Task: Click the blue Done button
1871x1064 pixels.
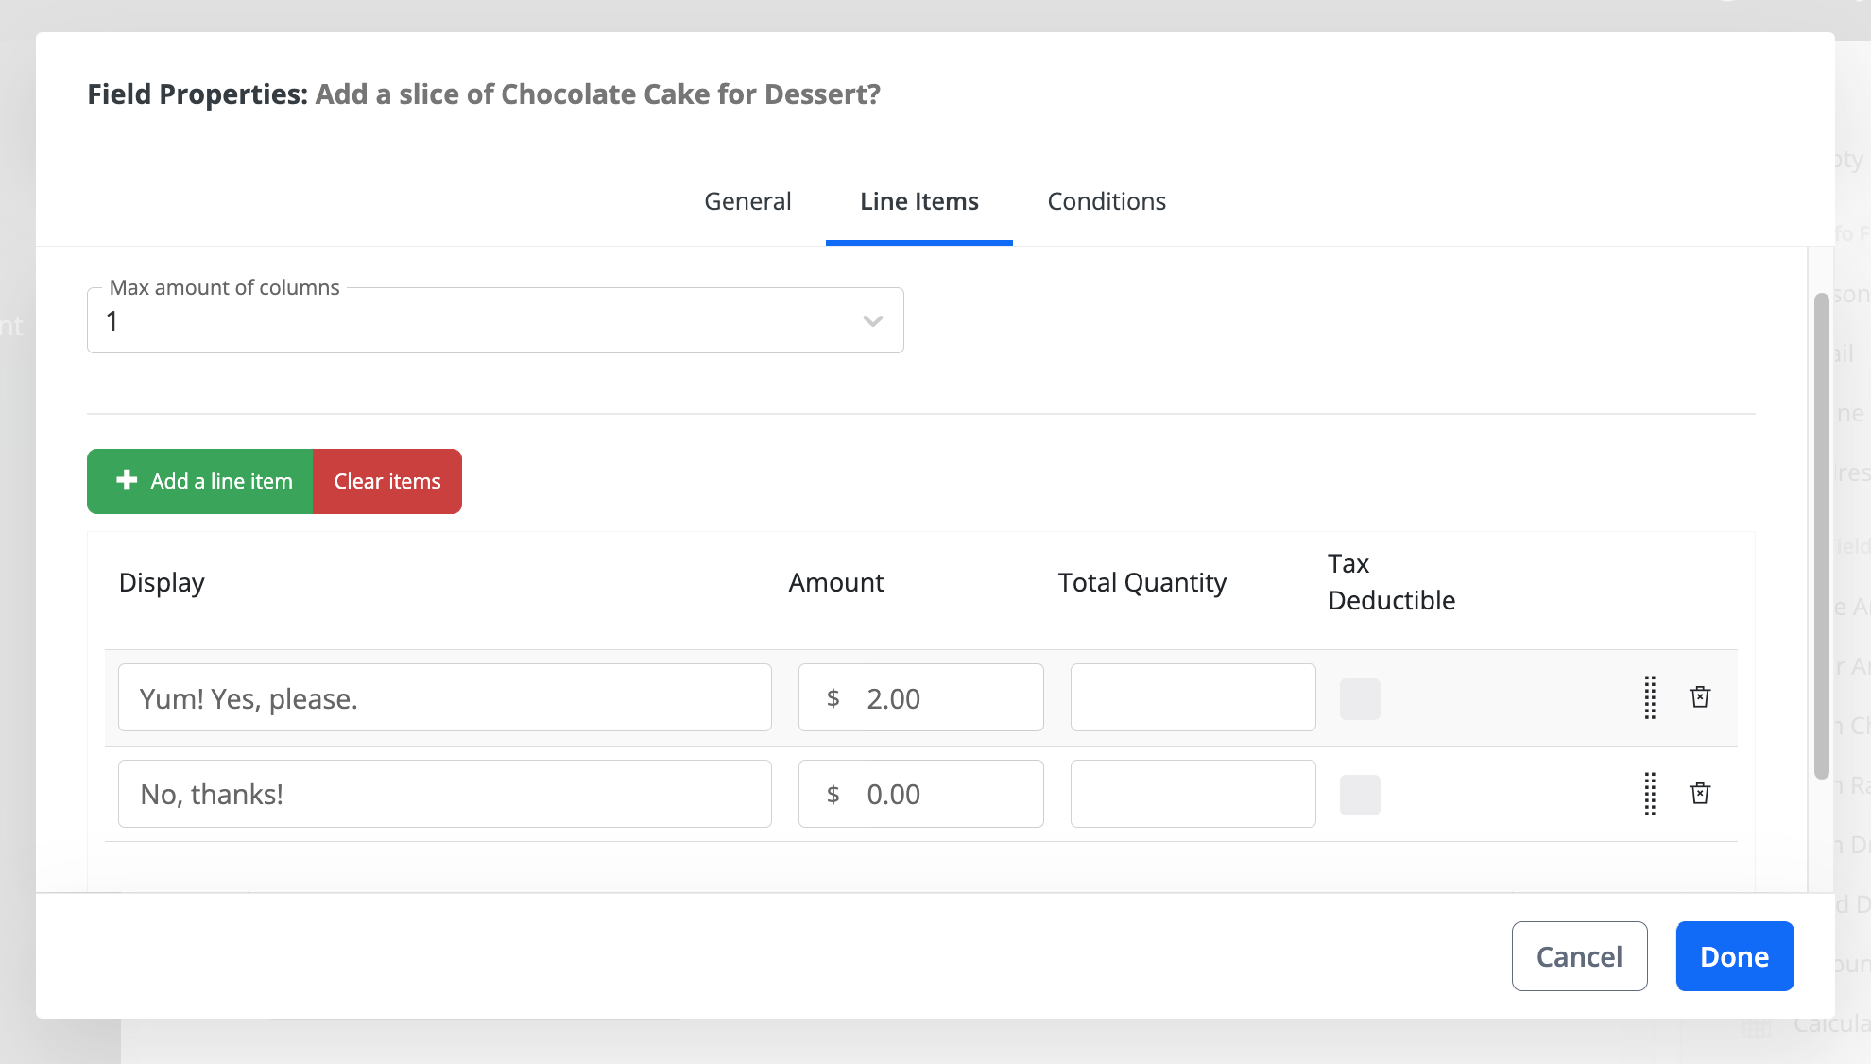Action: click(x=1734, y=956)
